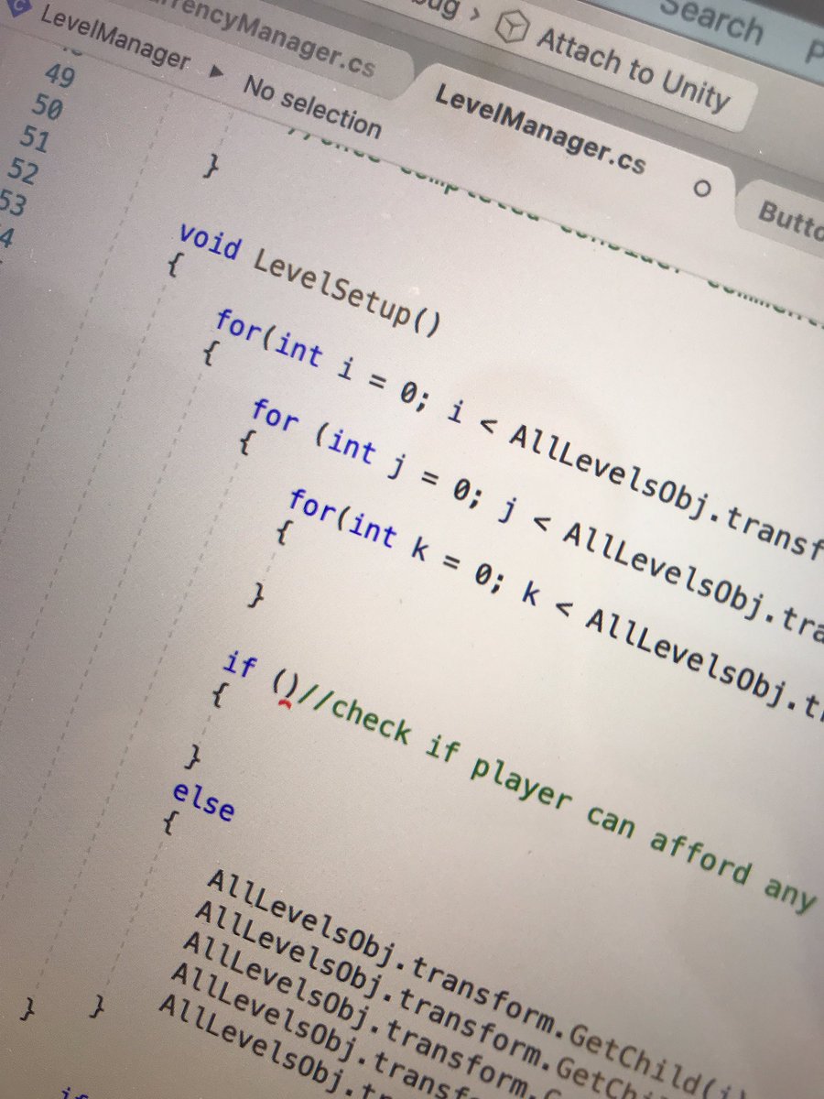Click line number 52 in the gutter
Screen dimensions: 824x1099
23,171
